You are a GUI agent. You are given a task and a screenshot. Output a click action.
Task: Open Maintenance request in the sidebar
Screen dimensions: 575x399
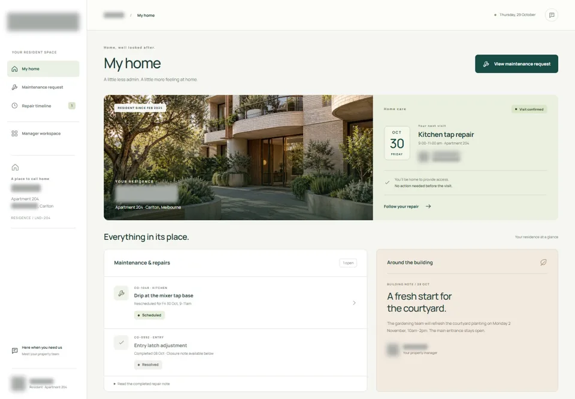coord(43,87)
